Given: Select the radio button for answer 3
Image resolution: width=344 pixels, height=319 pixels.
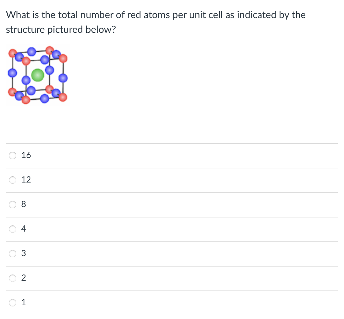Looking at the screenshot, I should [12, 253].
